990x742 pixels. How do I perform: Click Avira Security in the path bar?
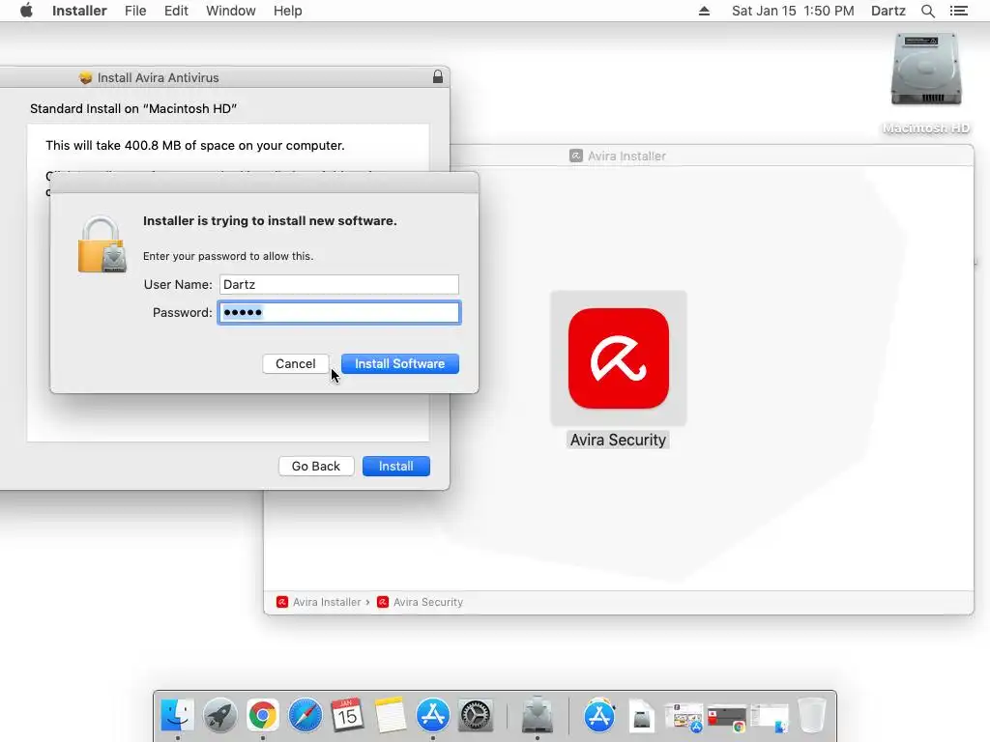tap(428, 602)
